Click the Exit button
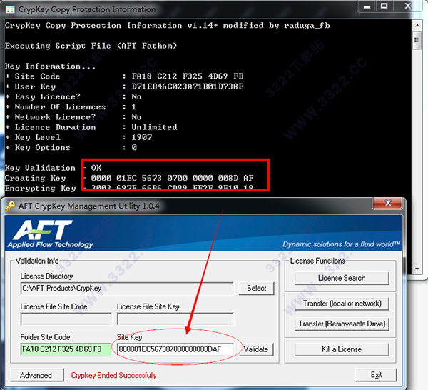Viewport: 428px width, 390px height. click(x=376, y=375)
